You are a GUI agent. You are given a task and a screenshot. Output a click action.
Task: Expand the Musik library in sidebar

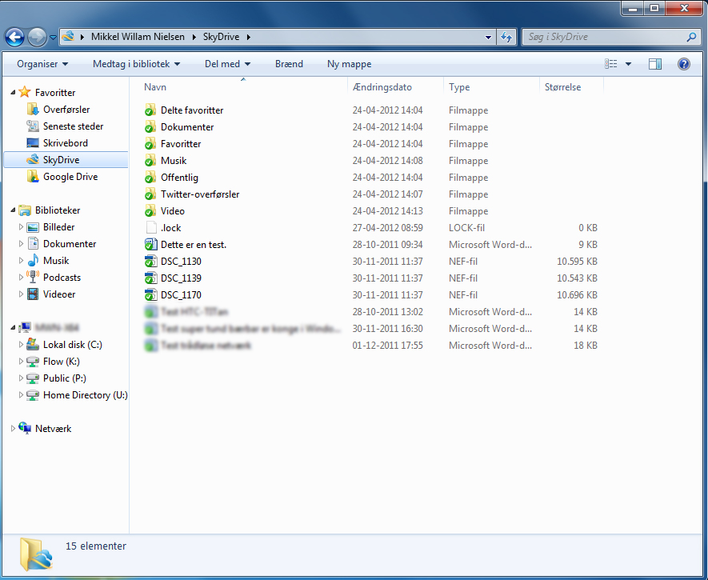click(21, 261)
